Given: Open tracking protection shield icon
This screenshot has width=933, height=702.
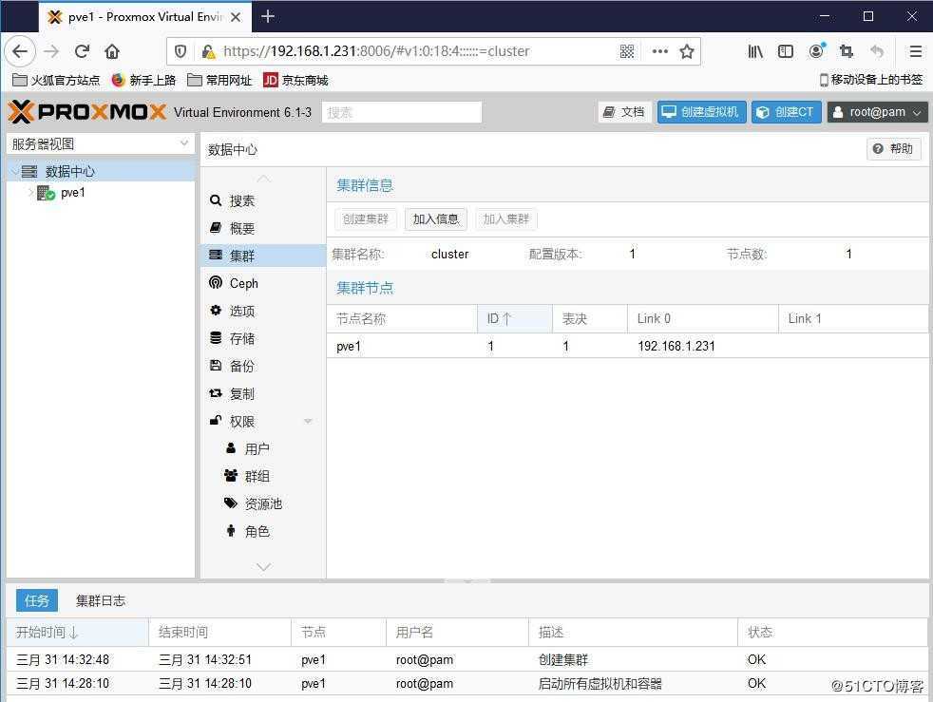Looking at the screenshot, I should coord(181,51).
